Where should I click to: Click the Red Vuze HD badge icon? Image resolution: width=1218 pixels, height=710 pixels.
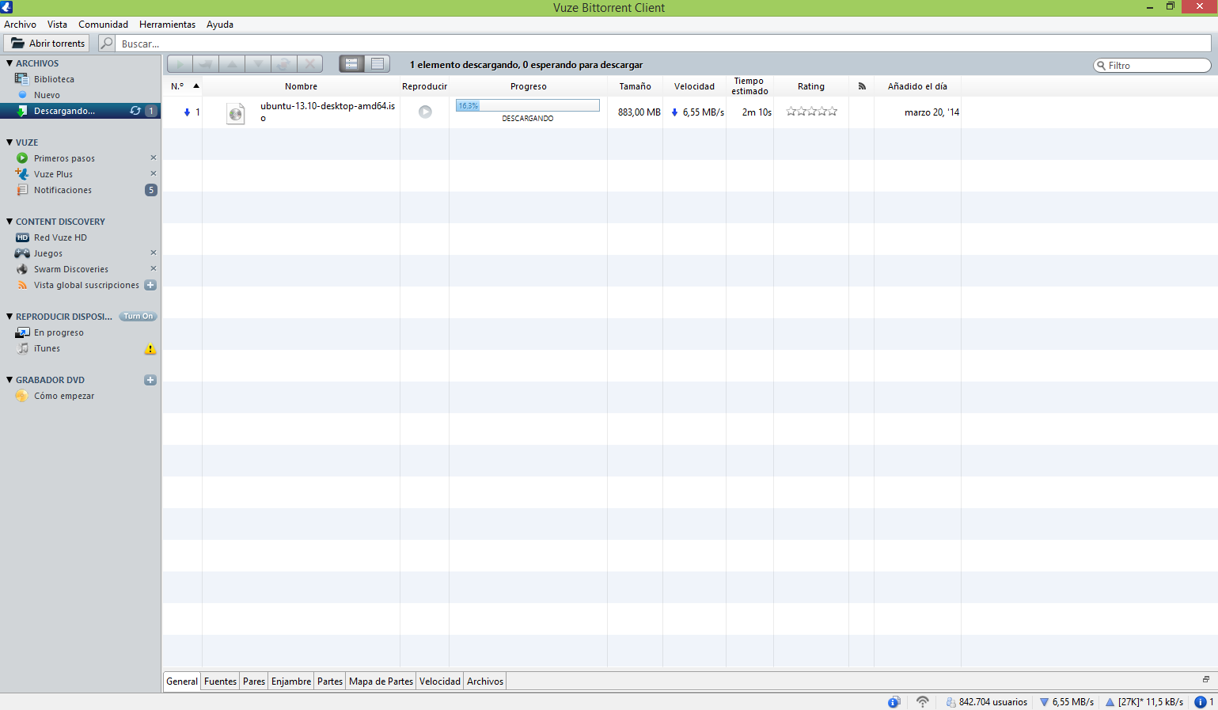point(22,237)
